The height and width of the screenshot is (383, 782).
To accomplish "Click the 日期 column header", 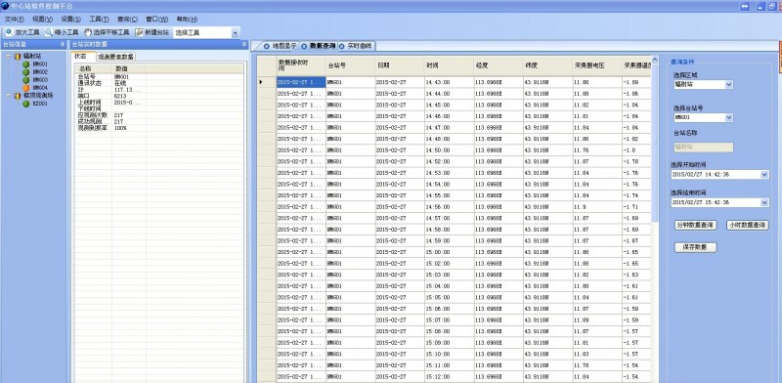I will (400, 65).
